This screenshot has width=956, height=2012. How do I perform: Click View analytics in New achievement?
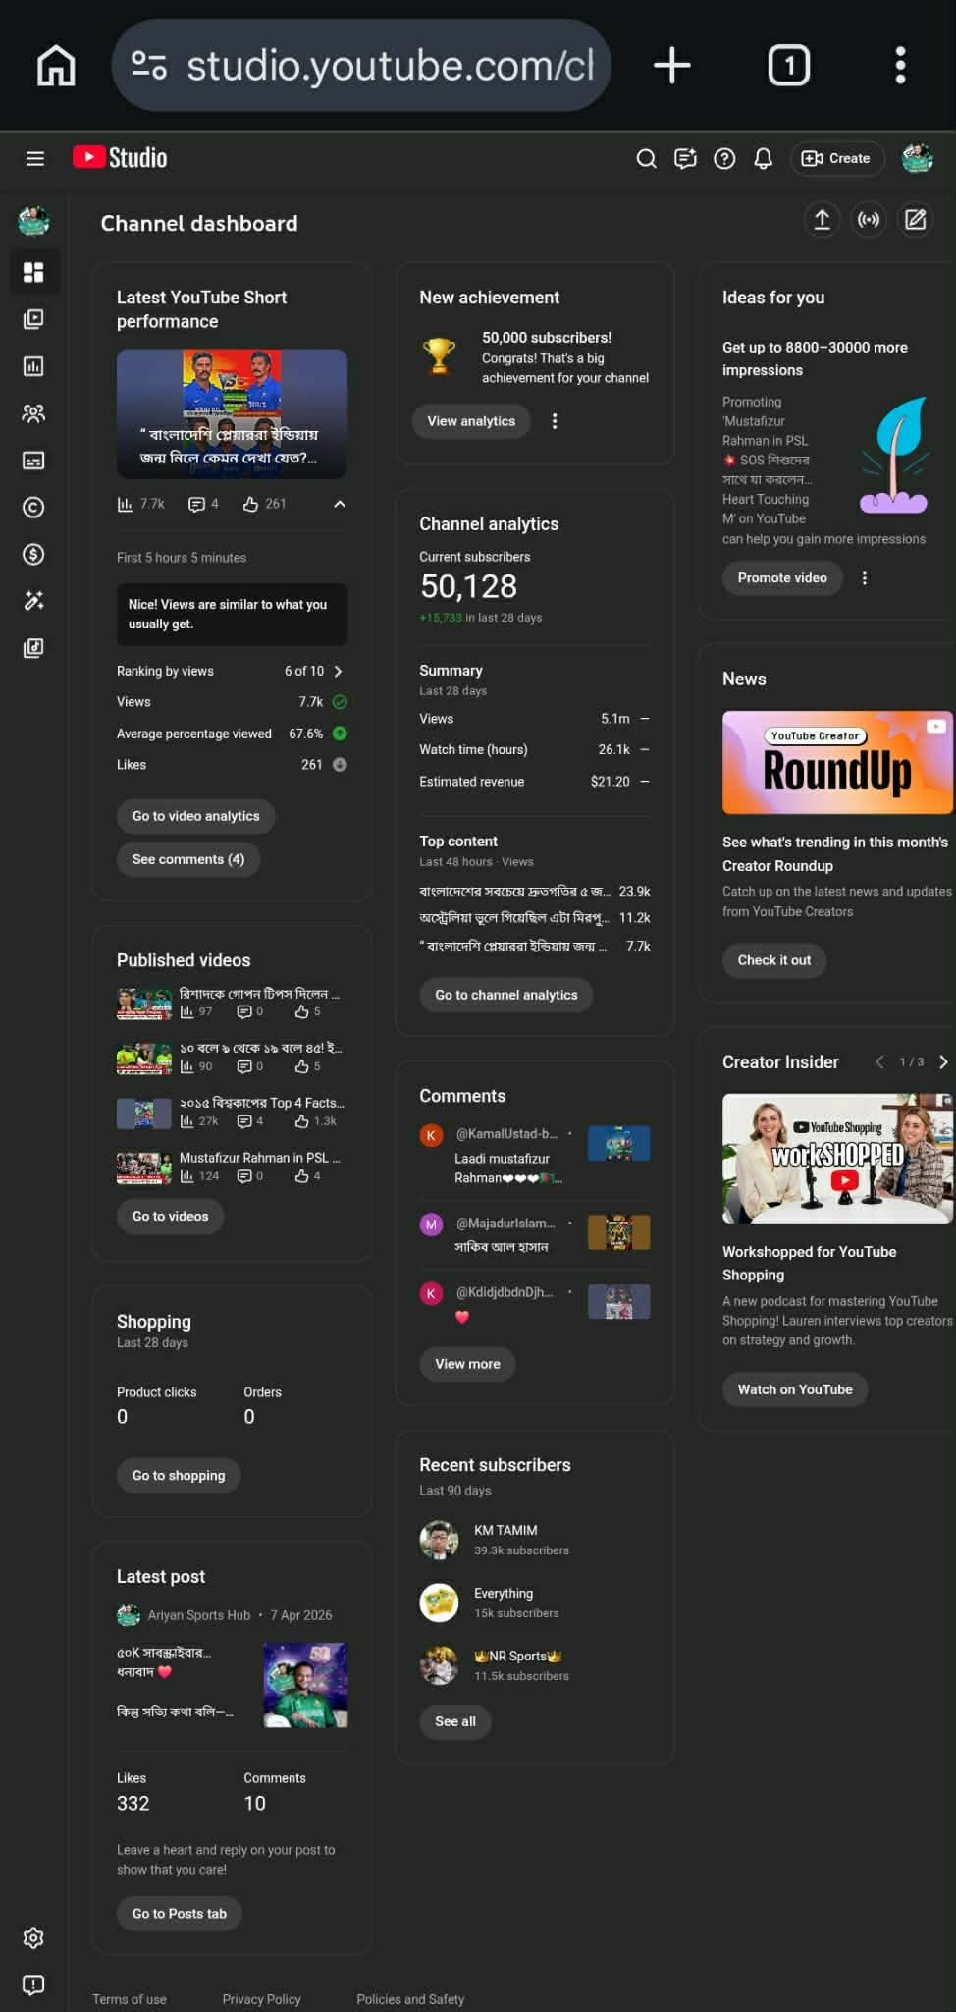pos(471,421)
